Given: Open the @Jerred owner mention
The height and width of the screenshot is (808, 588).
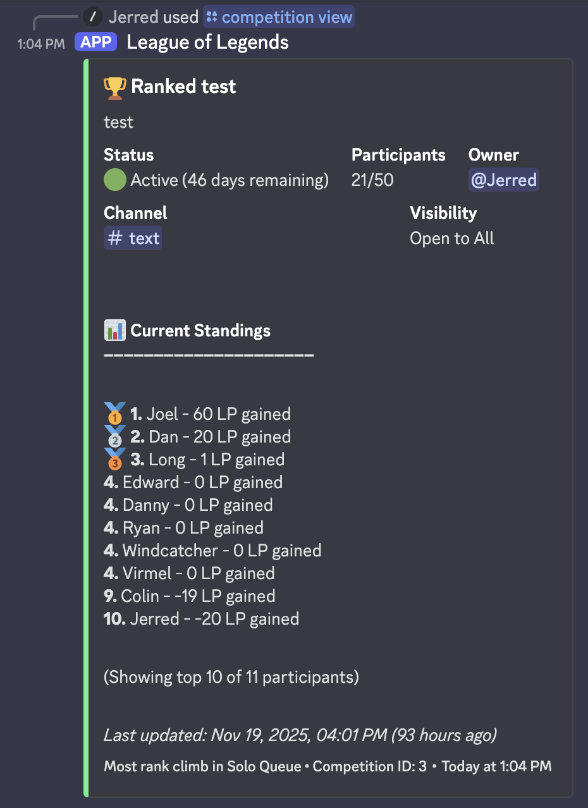Looking at the screenshot, I should click(503, 180).
